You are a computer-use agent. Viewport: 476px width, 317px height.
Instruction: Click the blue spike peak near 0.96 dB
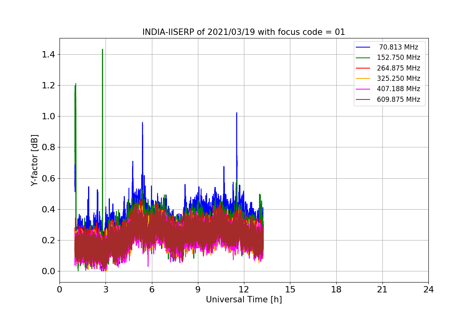tap(142, 123)
